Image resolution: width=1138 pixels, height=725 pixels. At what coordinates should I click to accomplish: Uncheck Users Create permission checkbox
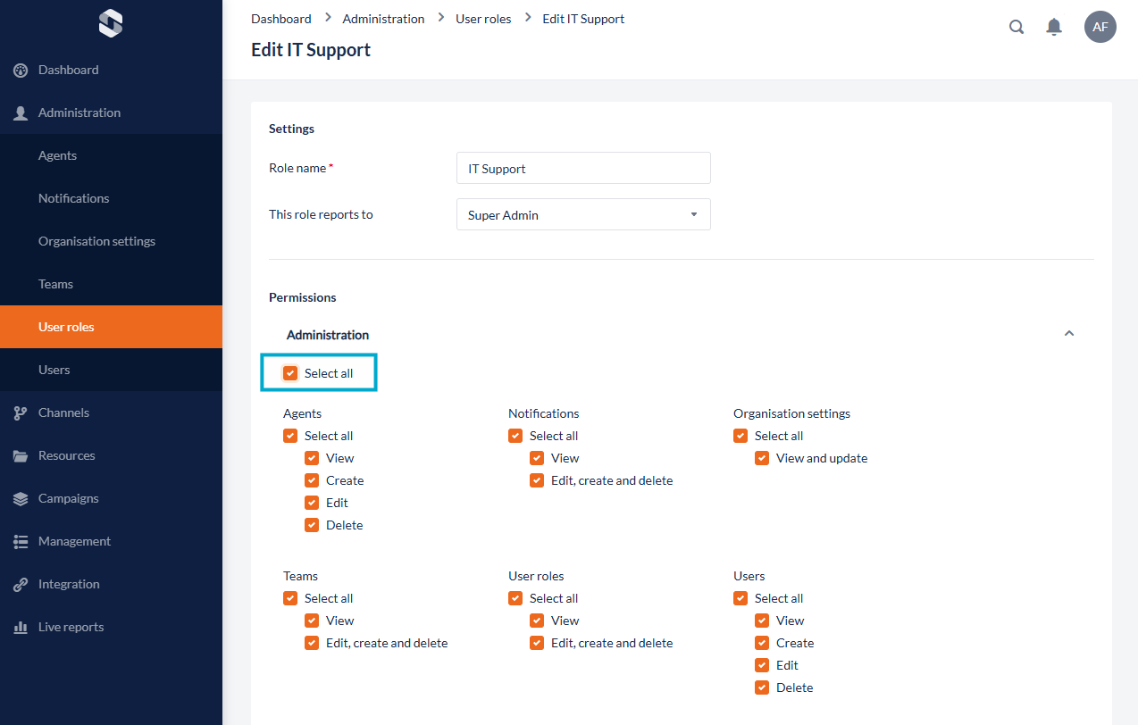pos(762,643)
